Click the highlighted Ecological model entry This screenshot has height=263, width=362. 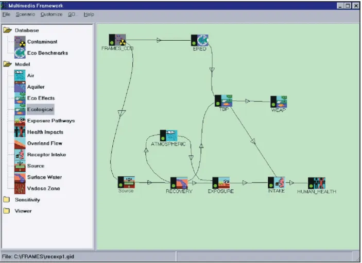(40, 109)
